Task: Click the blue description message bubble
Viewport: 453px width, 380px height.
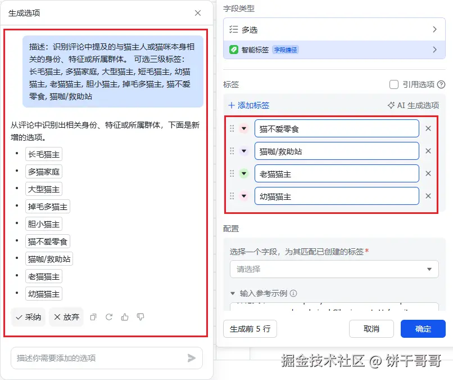Action: click(x=113, y=71)
